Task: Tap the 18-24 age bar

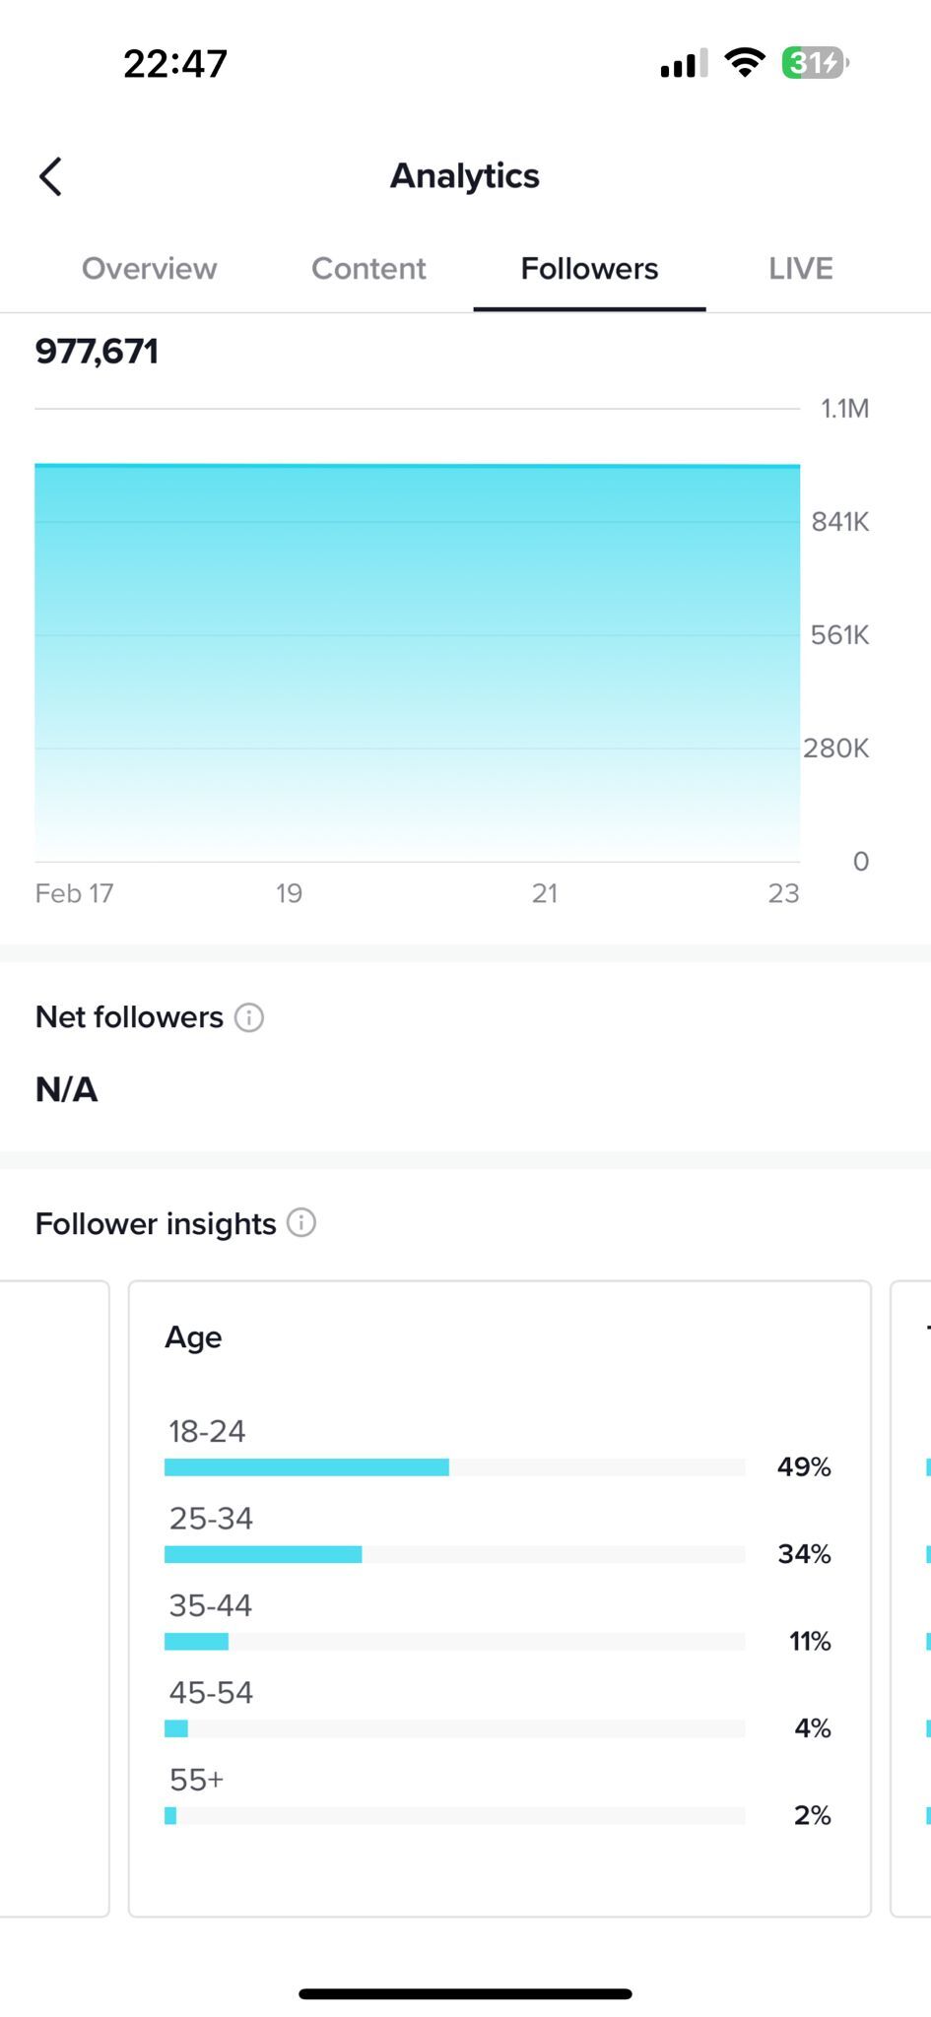Action: pyautogui.click(x=454, y=1467)
